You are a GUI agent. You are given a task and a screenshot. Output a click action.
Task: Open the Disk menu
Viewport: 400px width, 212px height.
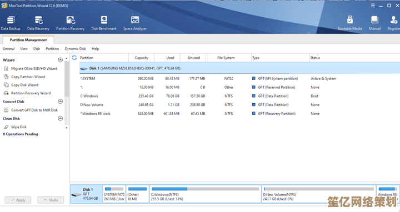coord(37,49)
